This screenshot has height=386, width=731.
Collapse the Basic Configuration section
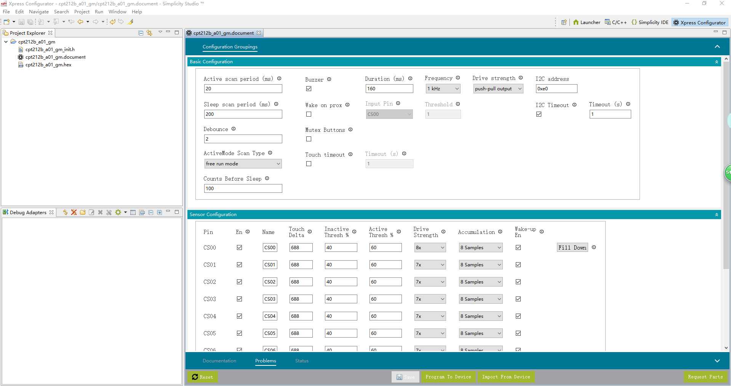[717, 62]
